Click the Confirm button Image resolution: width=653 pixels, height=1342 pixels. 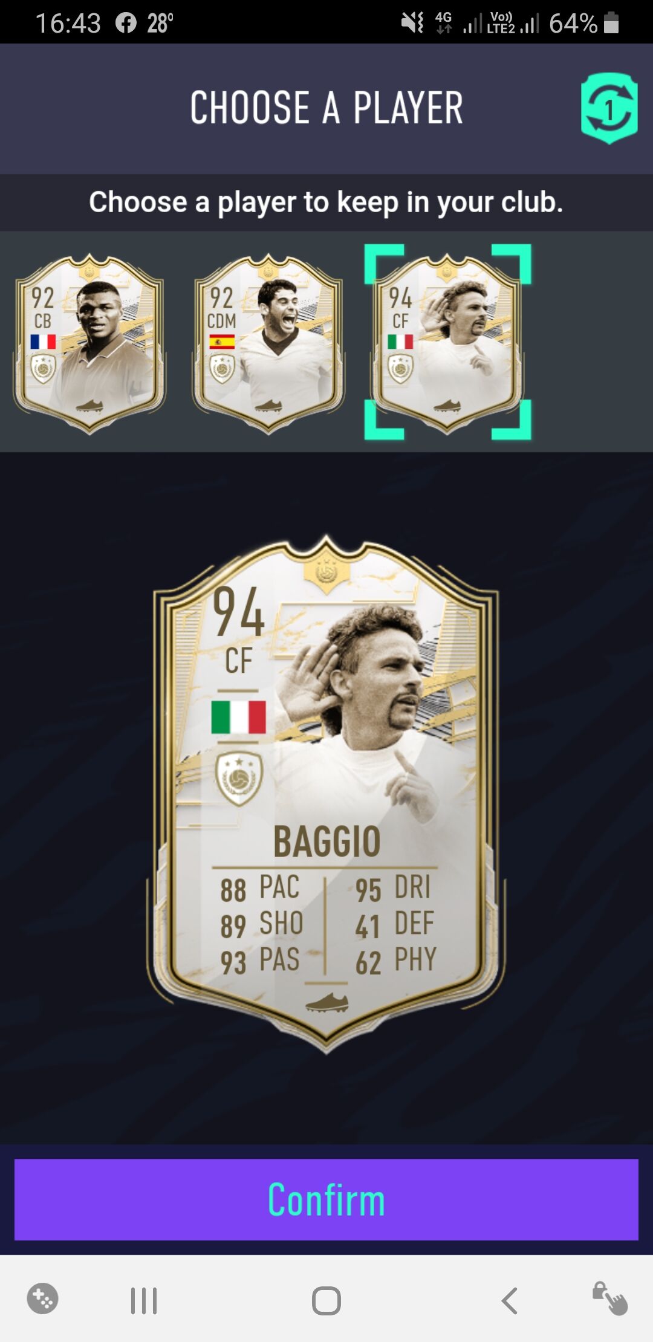(326, 1199)
